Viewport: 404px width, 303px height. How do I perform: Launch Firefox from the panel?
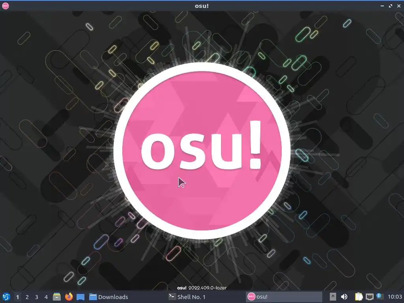click(69, 297)
